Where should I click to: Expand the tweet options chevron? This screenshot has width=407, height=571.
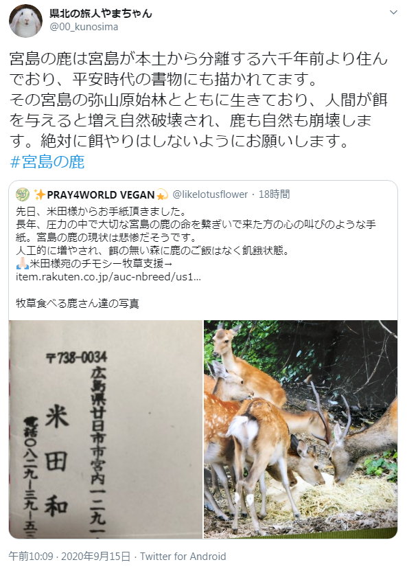[393, 12]
